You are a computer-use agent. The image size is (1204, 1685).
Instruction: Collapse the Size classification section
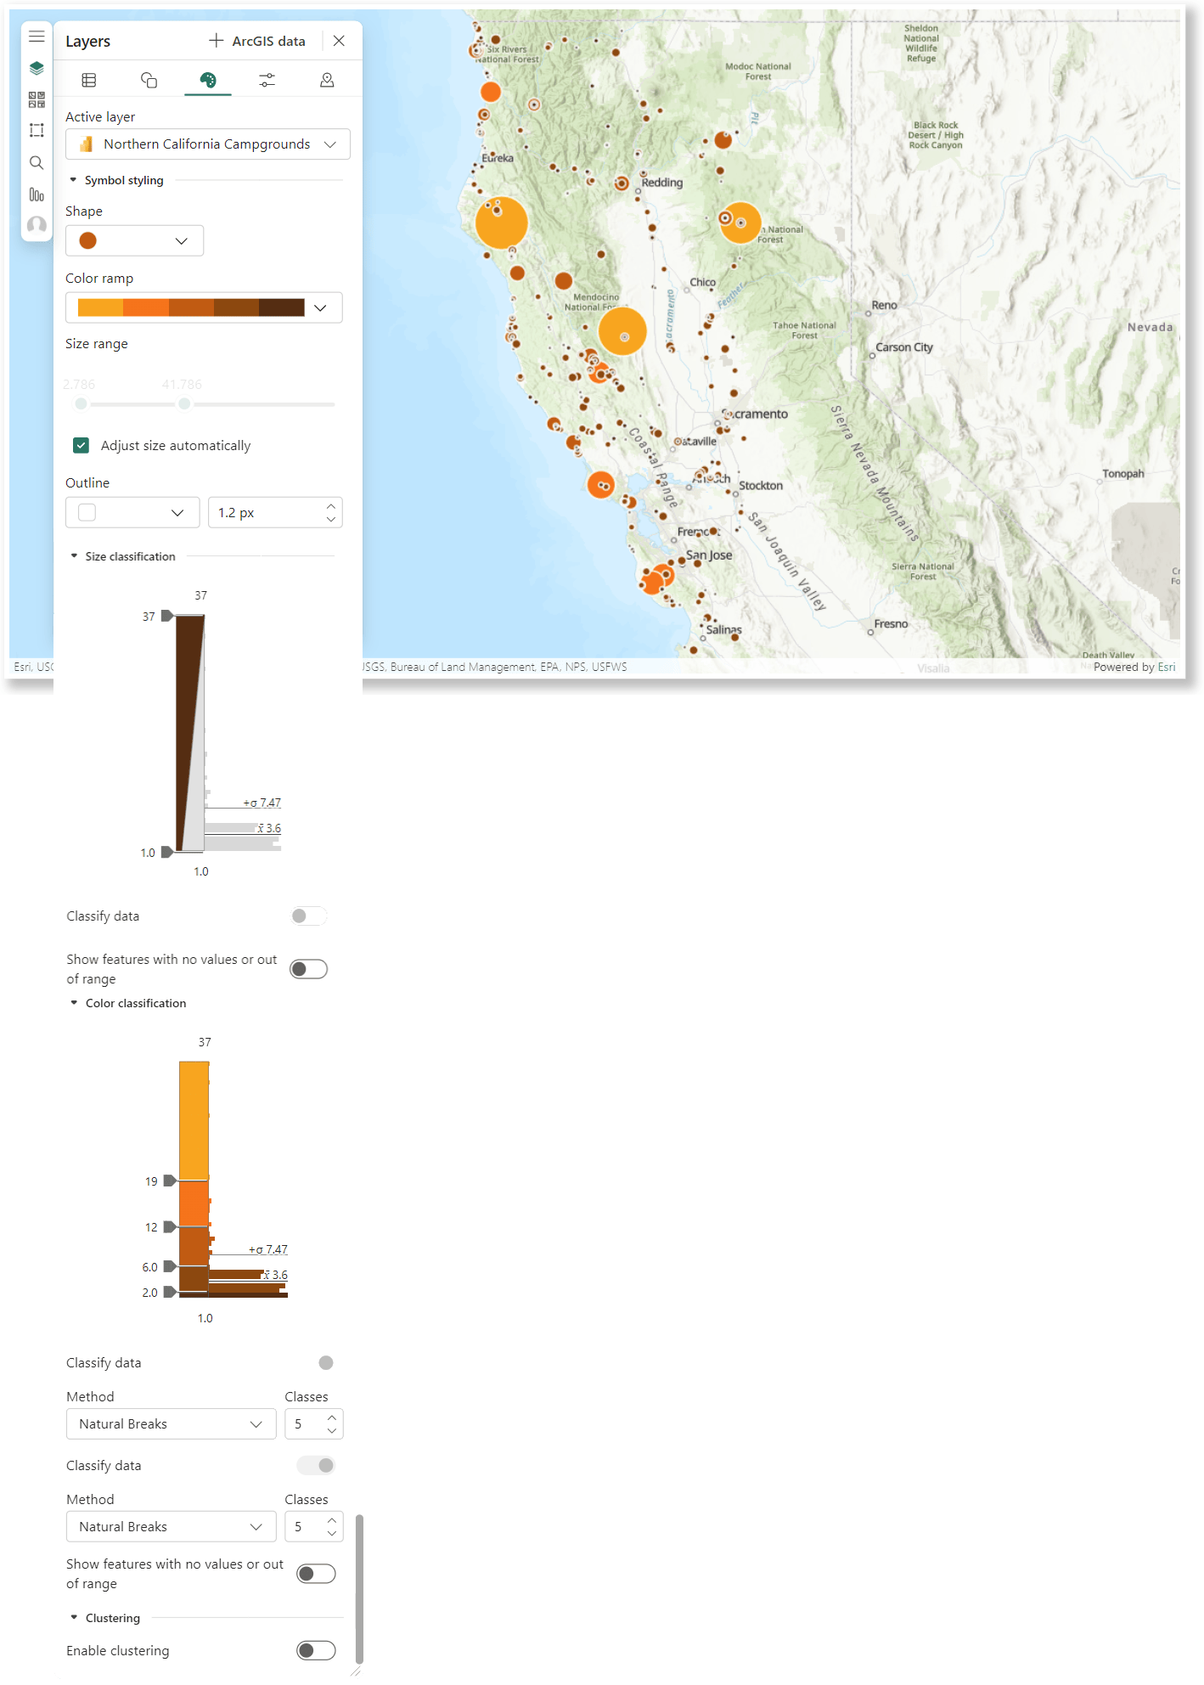point(74,556)
